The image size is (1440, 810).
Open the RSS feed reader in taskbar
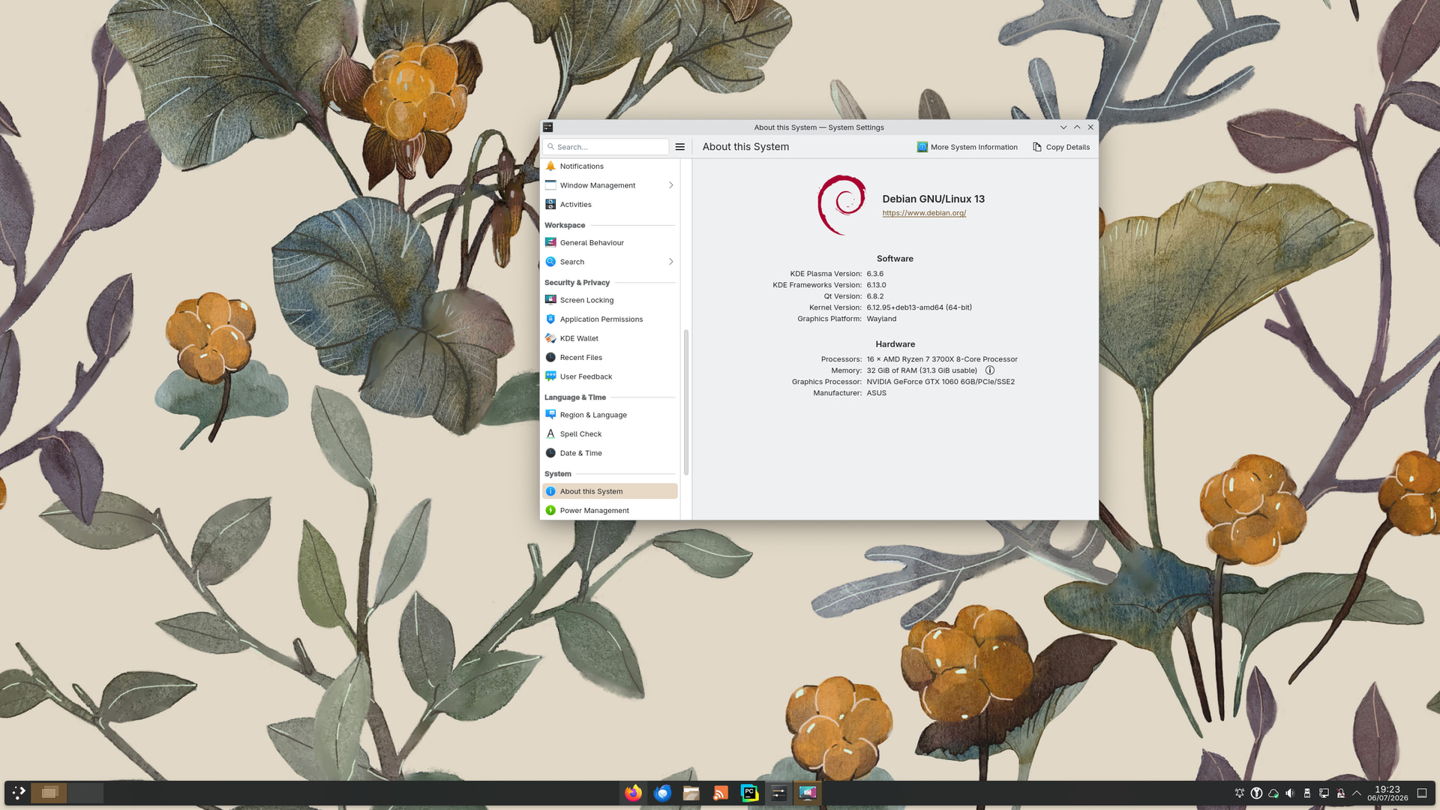[x=720, y=793]
